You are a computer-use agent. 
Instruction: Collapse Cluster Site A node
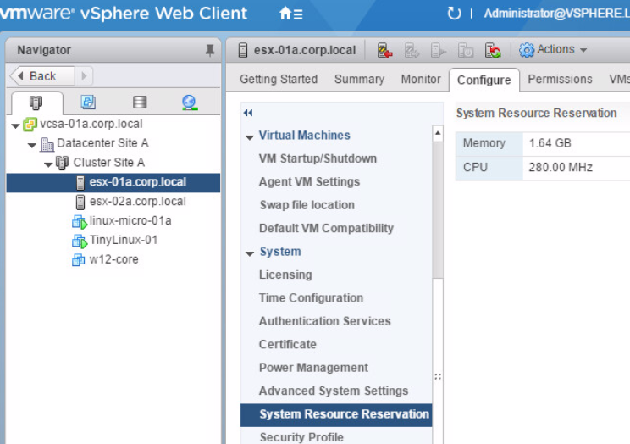48,164
